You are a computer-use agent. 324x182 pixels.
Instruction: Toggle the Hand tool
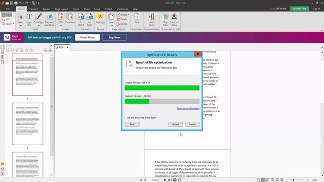(x=7, y=15)
